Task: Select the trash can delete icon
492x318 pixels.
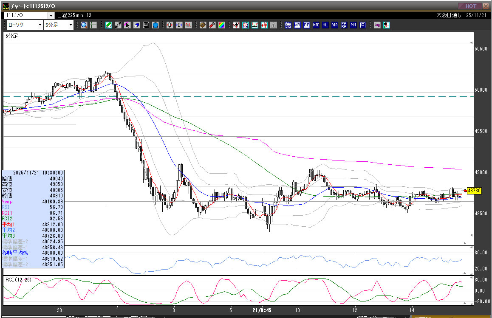Action: (156, 25)
